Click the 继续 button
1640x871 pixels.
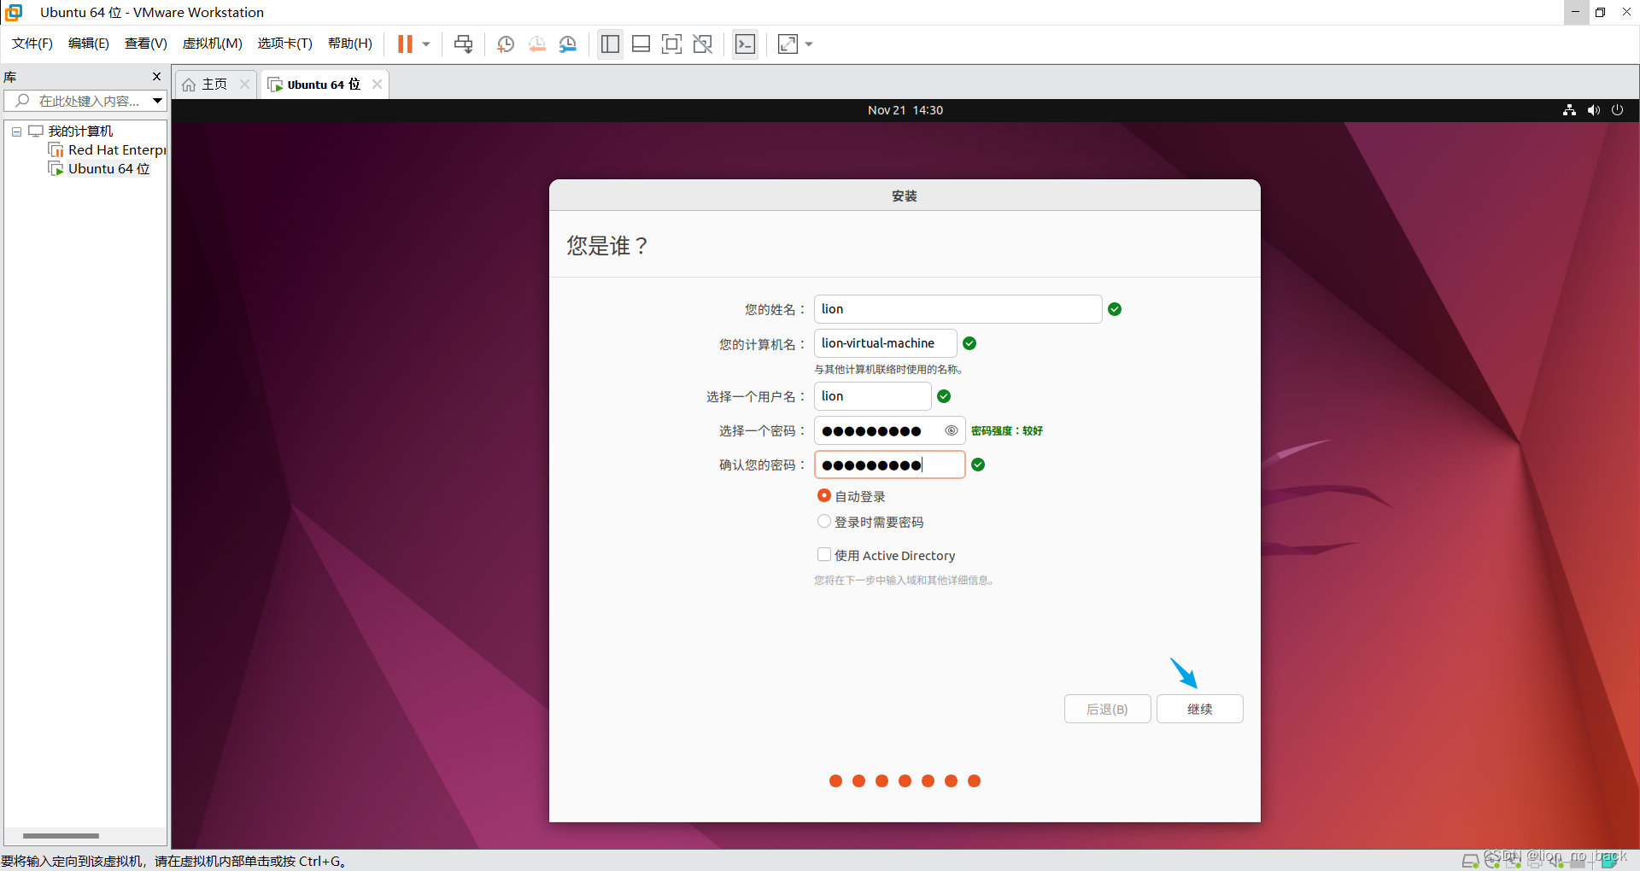(1199, 709)
